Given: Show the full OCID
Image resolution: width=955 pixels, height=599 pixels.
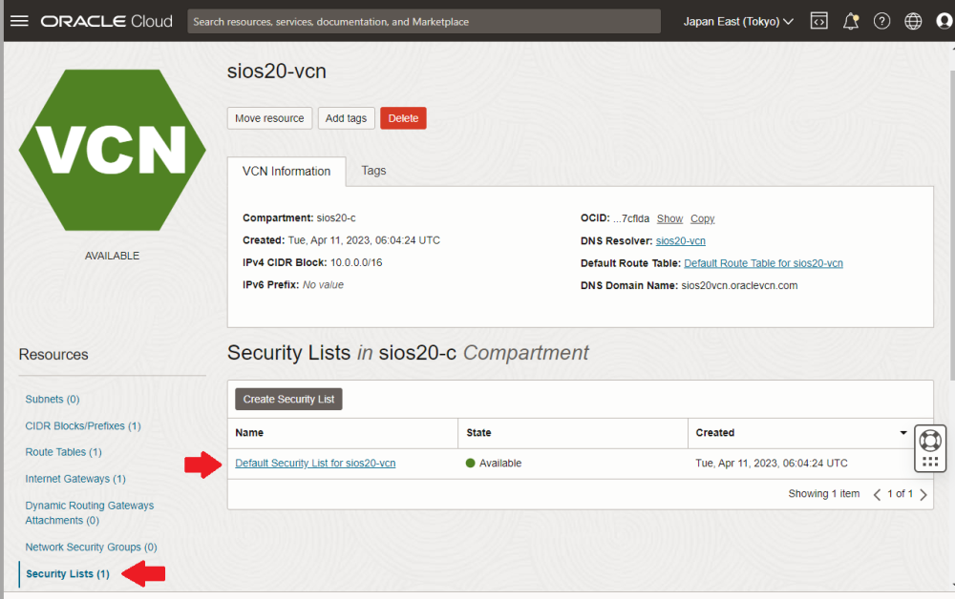Looking at the screenshot, I should click(669, 219).
